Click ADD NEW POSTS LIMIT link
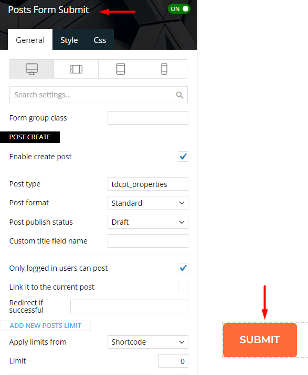 point(46,325)
